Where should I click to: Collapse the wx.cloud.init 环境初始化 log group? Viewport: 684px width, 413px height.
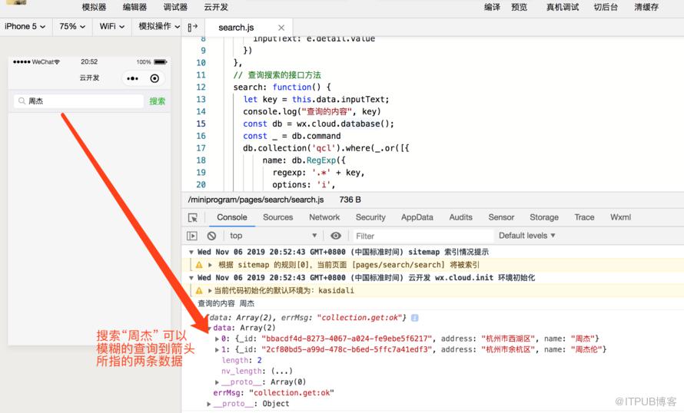click(x=191, y=278)
